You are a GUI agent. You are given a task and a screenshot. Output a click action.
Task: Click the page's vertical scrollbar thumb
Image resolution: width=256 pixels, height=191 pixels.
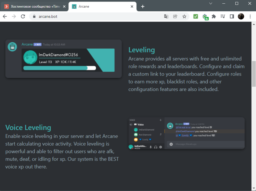point(254,74)
